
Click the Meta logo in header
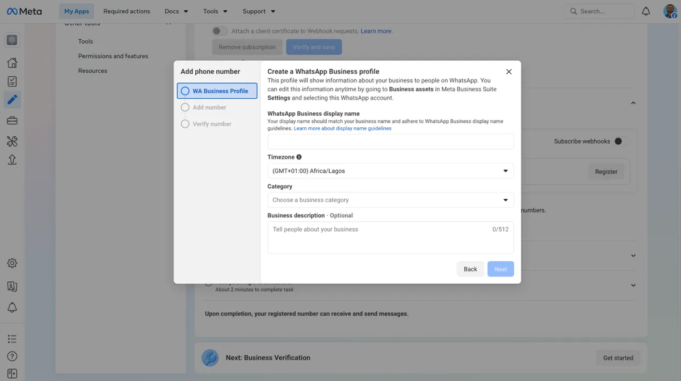click(24, 11)
